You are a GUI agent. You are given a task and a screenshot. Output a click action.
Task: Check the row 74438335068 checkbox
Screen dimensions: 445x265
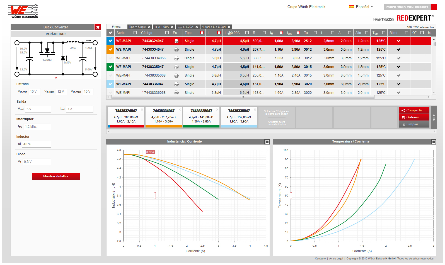pyautogui.click(x=110, y=75)
